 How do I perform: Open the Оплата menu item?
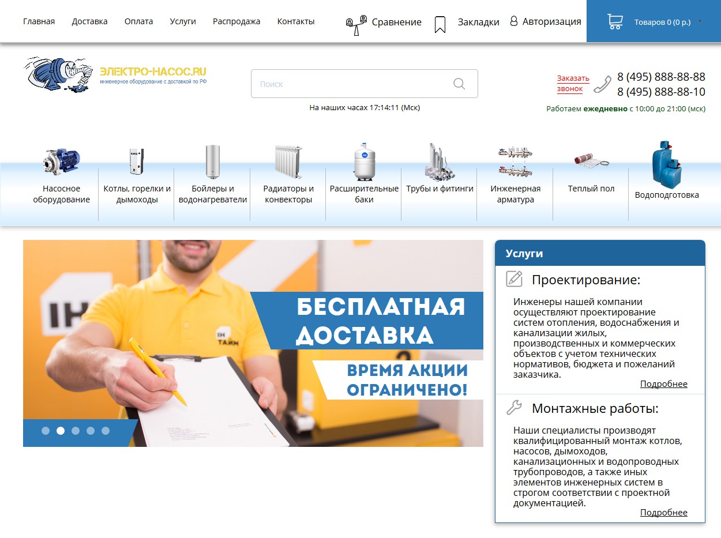click(138, 21)
